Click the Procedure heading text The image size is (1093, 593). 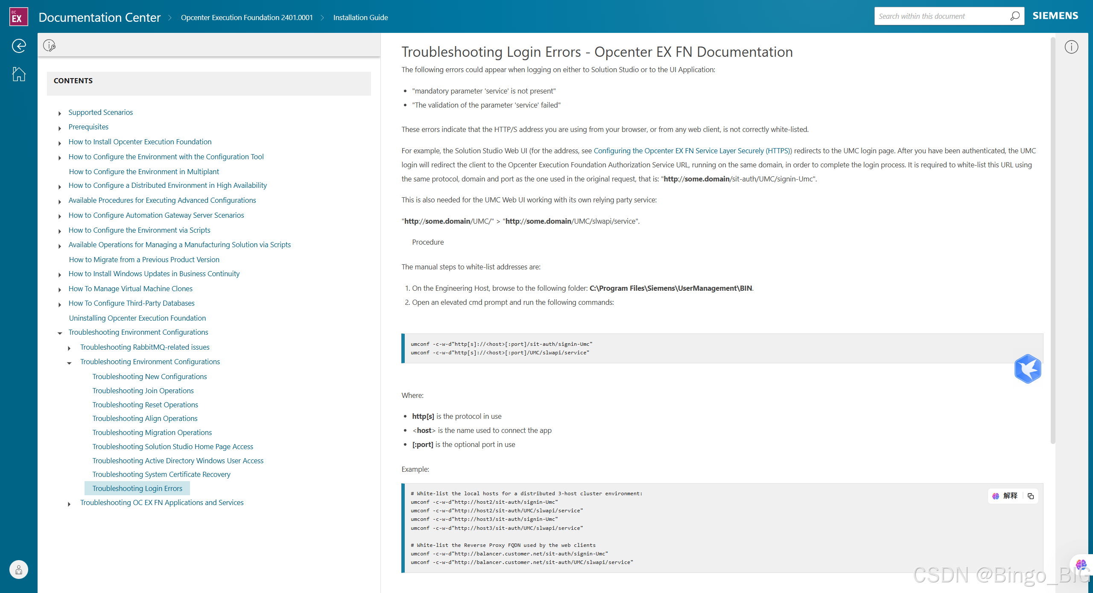[x=428, y=242]
